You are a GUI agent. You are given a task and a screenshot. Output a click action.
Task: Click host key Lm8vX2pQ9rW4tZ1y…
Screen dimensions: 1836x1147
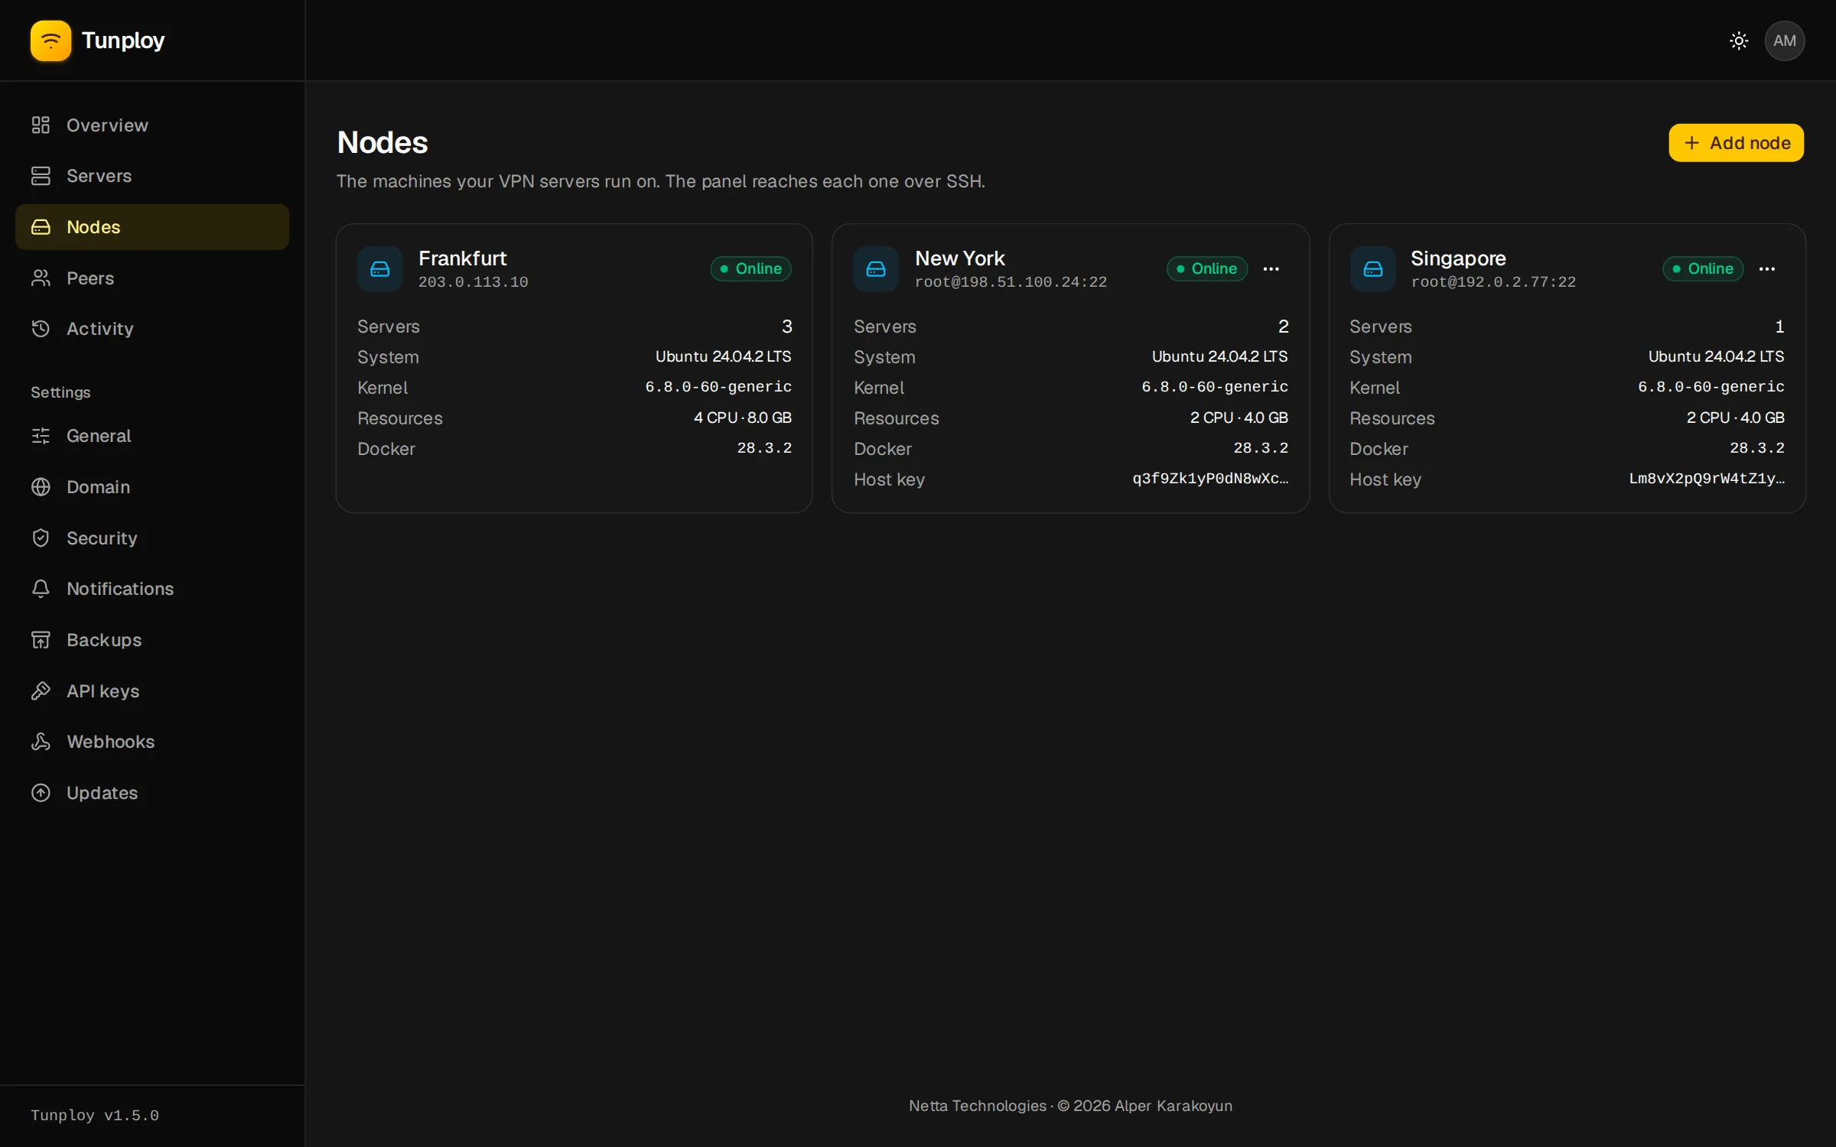1707,479
